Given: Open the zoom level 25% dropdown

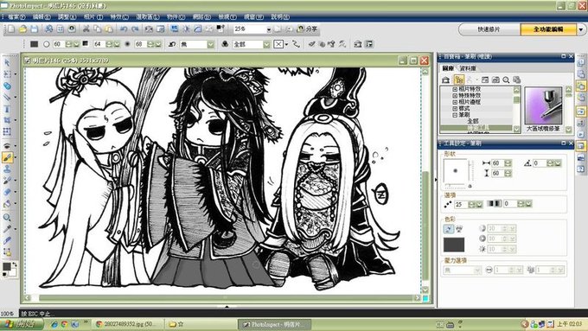Looking at the screenshot, I should coord(269,29).
